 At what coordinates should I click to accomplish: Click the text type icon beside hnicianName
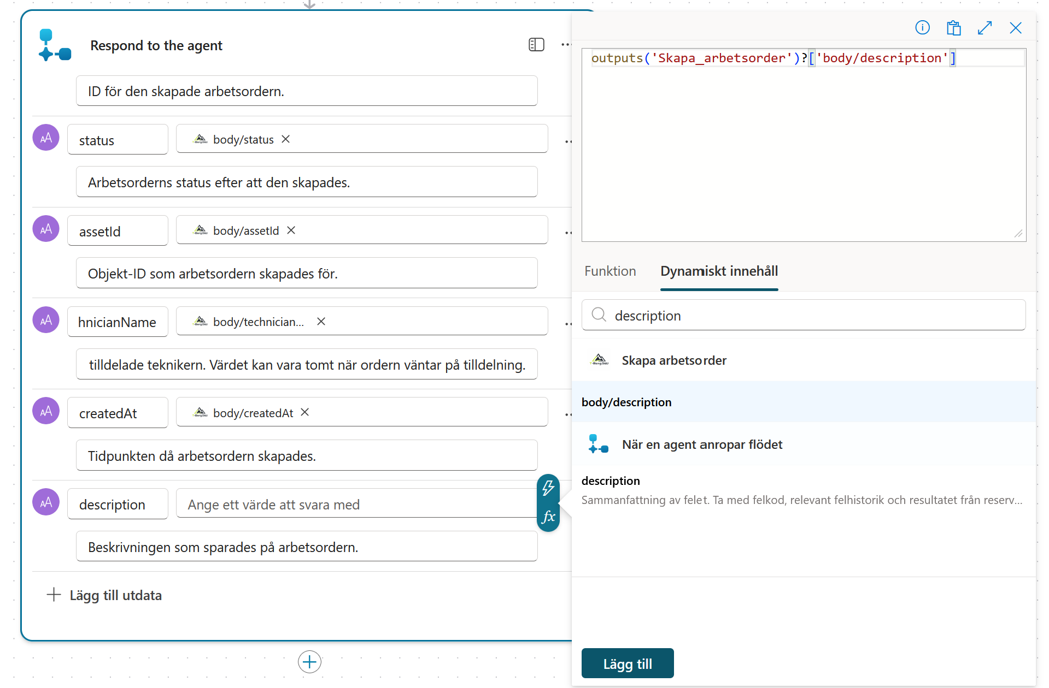point(46,320)
